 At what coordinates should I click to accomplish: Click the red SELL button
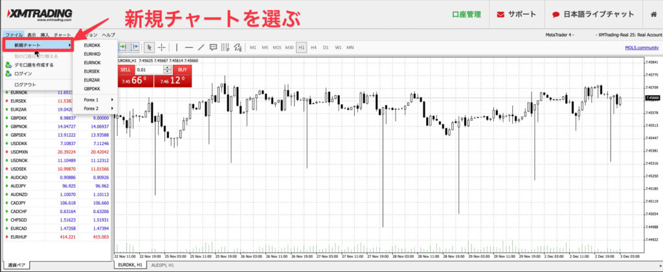coord(126,69)
